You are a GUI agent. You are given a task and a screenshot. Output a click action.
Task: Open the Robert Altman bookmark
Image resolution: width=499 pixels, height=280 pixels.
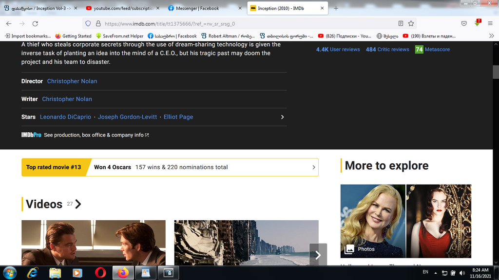pos(228,36)
